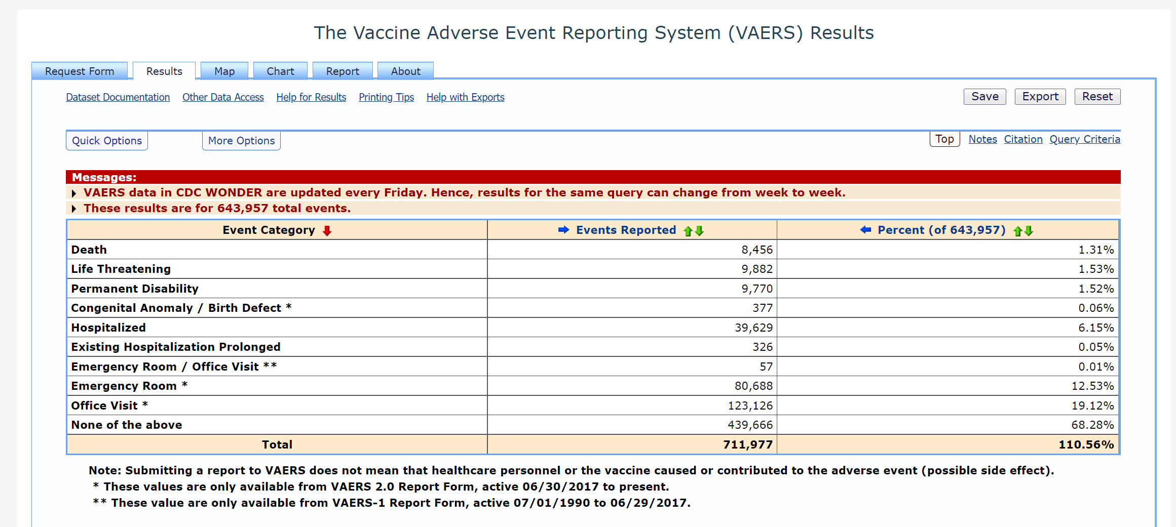Open the Dataset Documentation link
The width and height of the screenshot is (1176, 527).
118,97
